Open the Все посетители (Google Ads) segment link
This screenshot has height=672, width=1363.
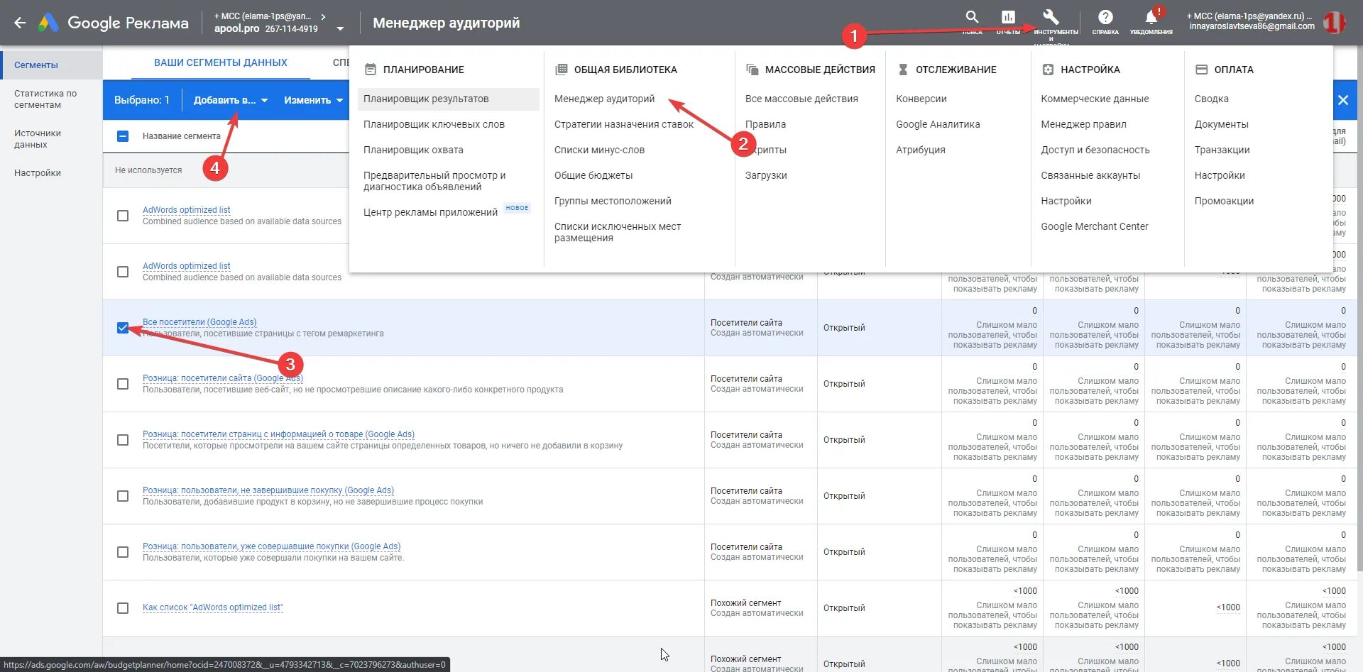pos(199,322)
